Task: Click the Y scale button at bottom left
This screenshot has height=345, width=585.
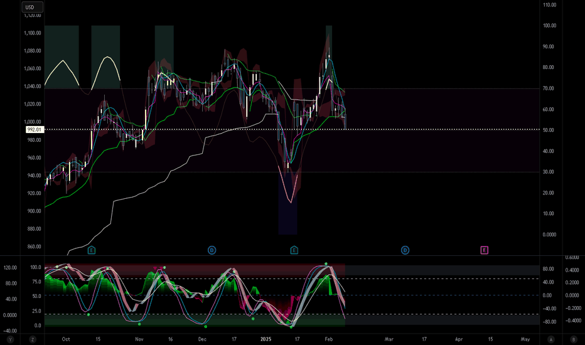Action: pos(10,339)
